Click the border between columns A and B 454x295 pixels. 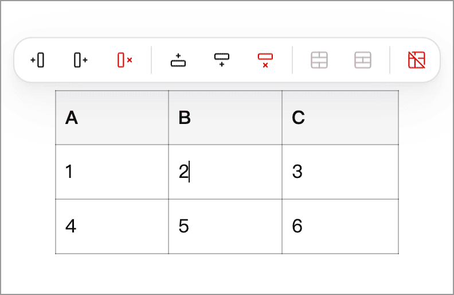pyautogui.click(x=169, y=172)
